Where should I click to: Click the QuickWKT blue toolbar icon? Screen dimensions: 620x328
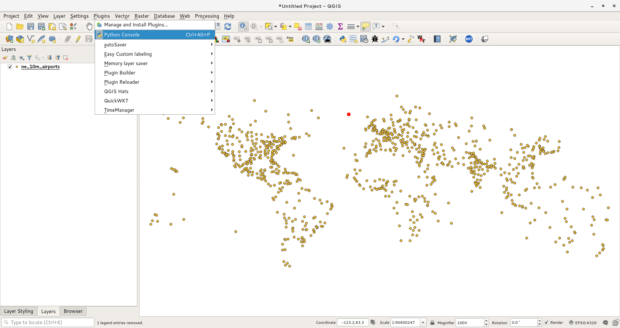pyautogui.click(x=469, y=39)
